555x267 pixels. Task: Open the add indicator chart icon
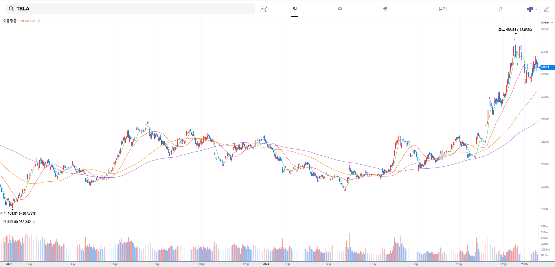pos(263,9)
